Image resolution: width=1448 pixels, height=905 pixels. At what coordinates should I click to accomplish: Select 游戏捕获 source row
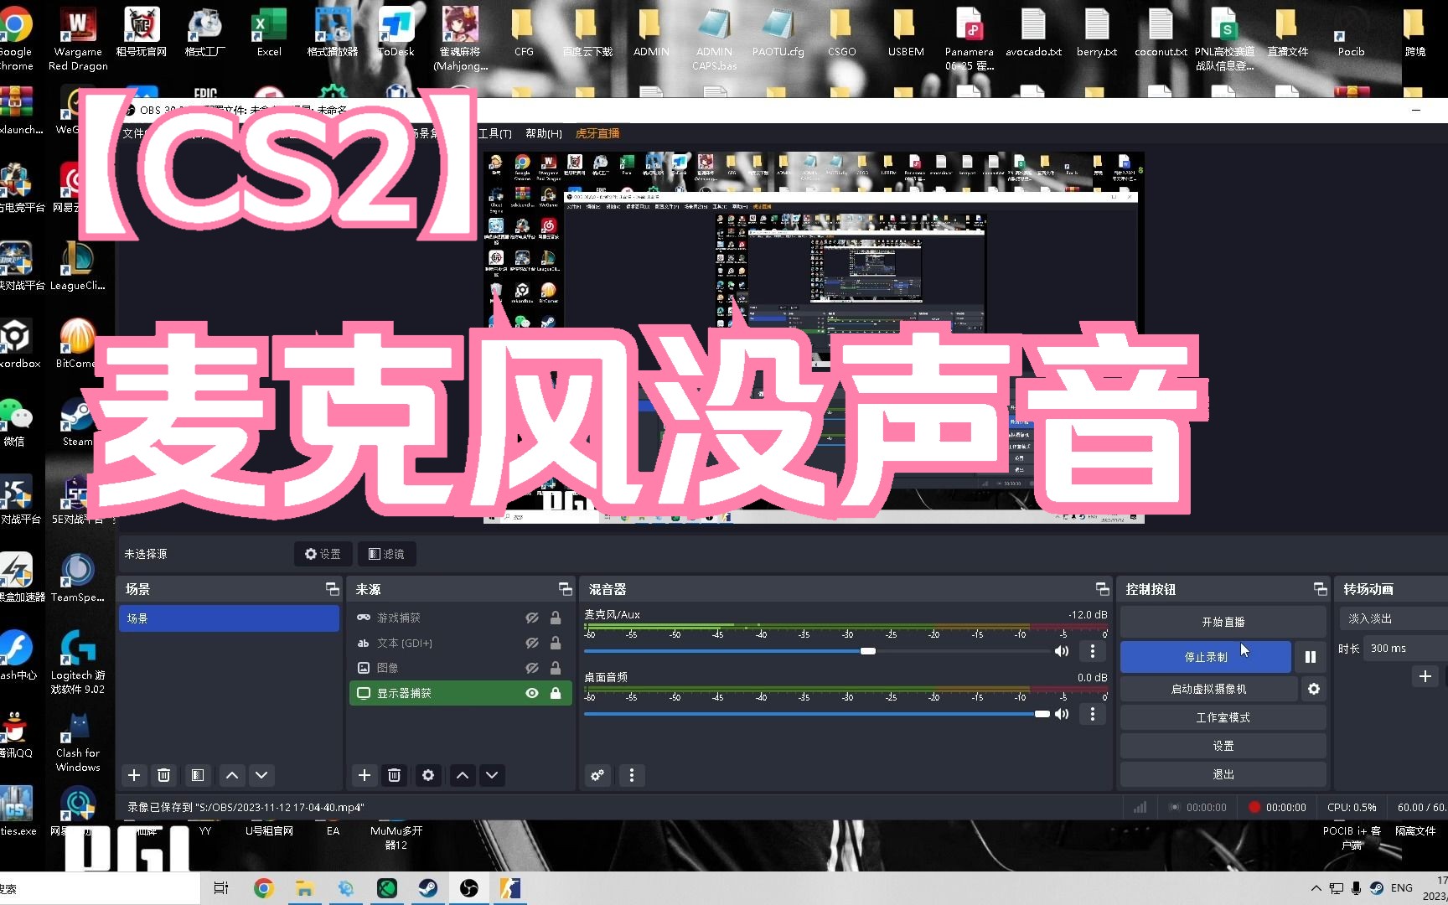pyautogui.click(x=460, y=618)
